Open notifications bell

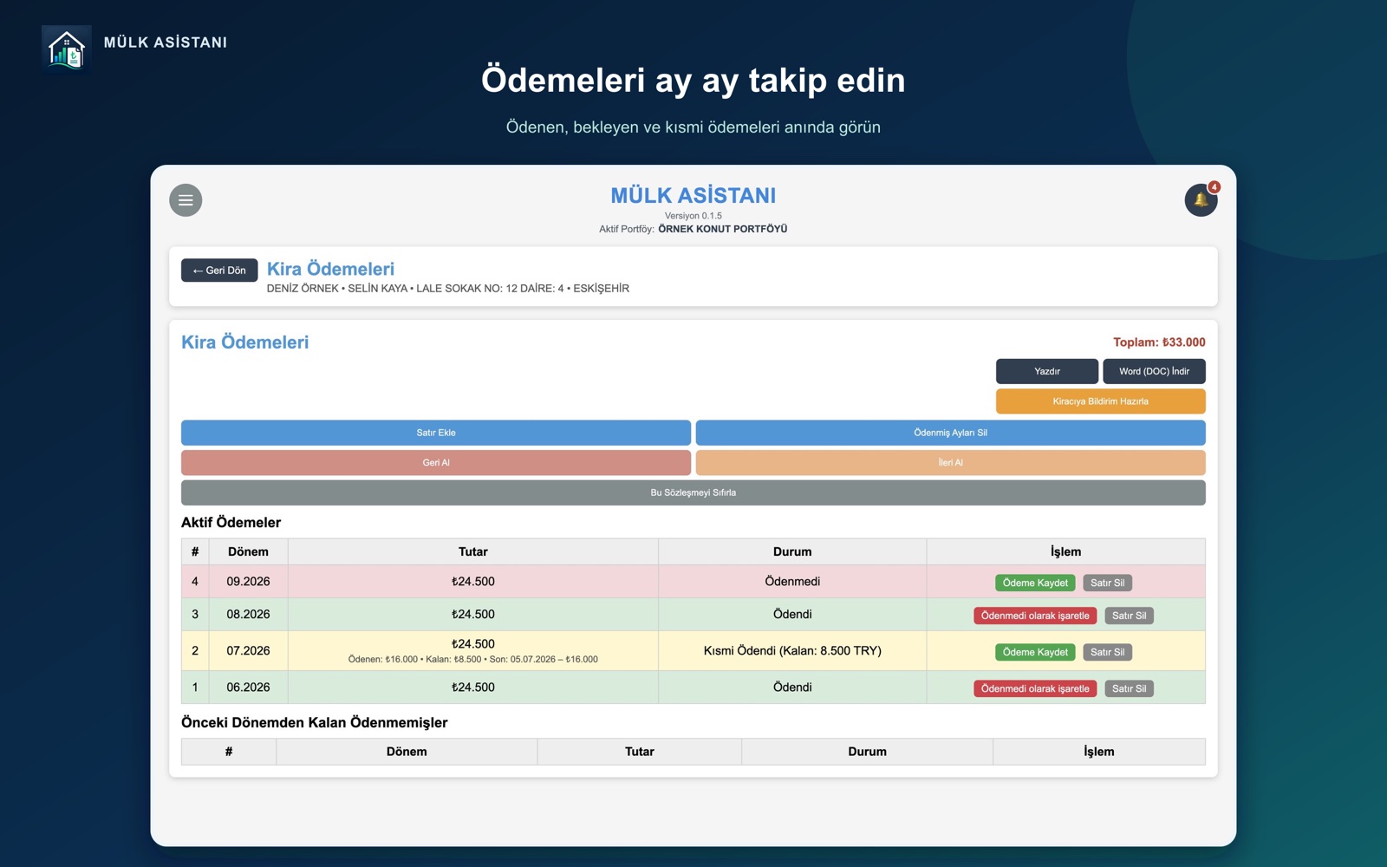(x=1201, y=200)
